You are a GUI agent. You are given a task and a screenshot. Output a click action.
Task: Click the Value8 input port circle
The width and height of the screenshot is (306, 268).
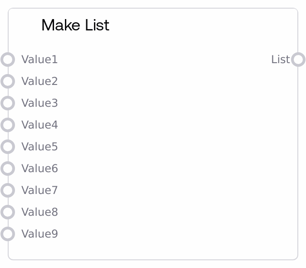(x=8, y=212)
